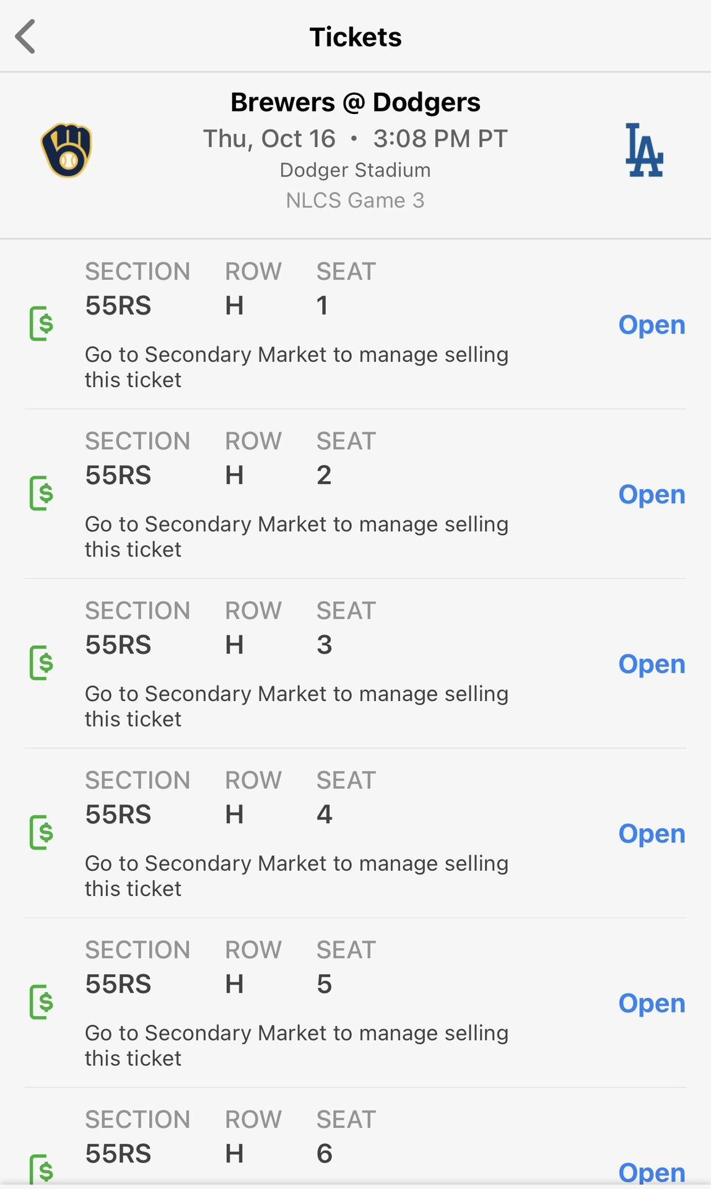Screen dimensions: 711x1189
Task: Open the ticket for seat 3
Action: click(652, 664)
